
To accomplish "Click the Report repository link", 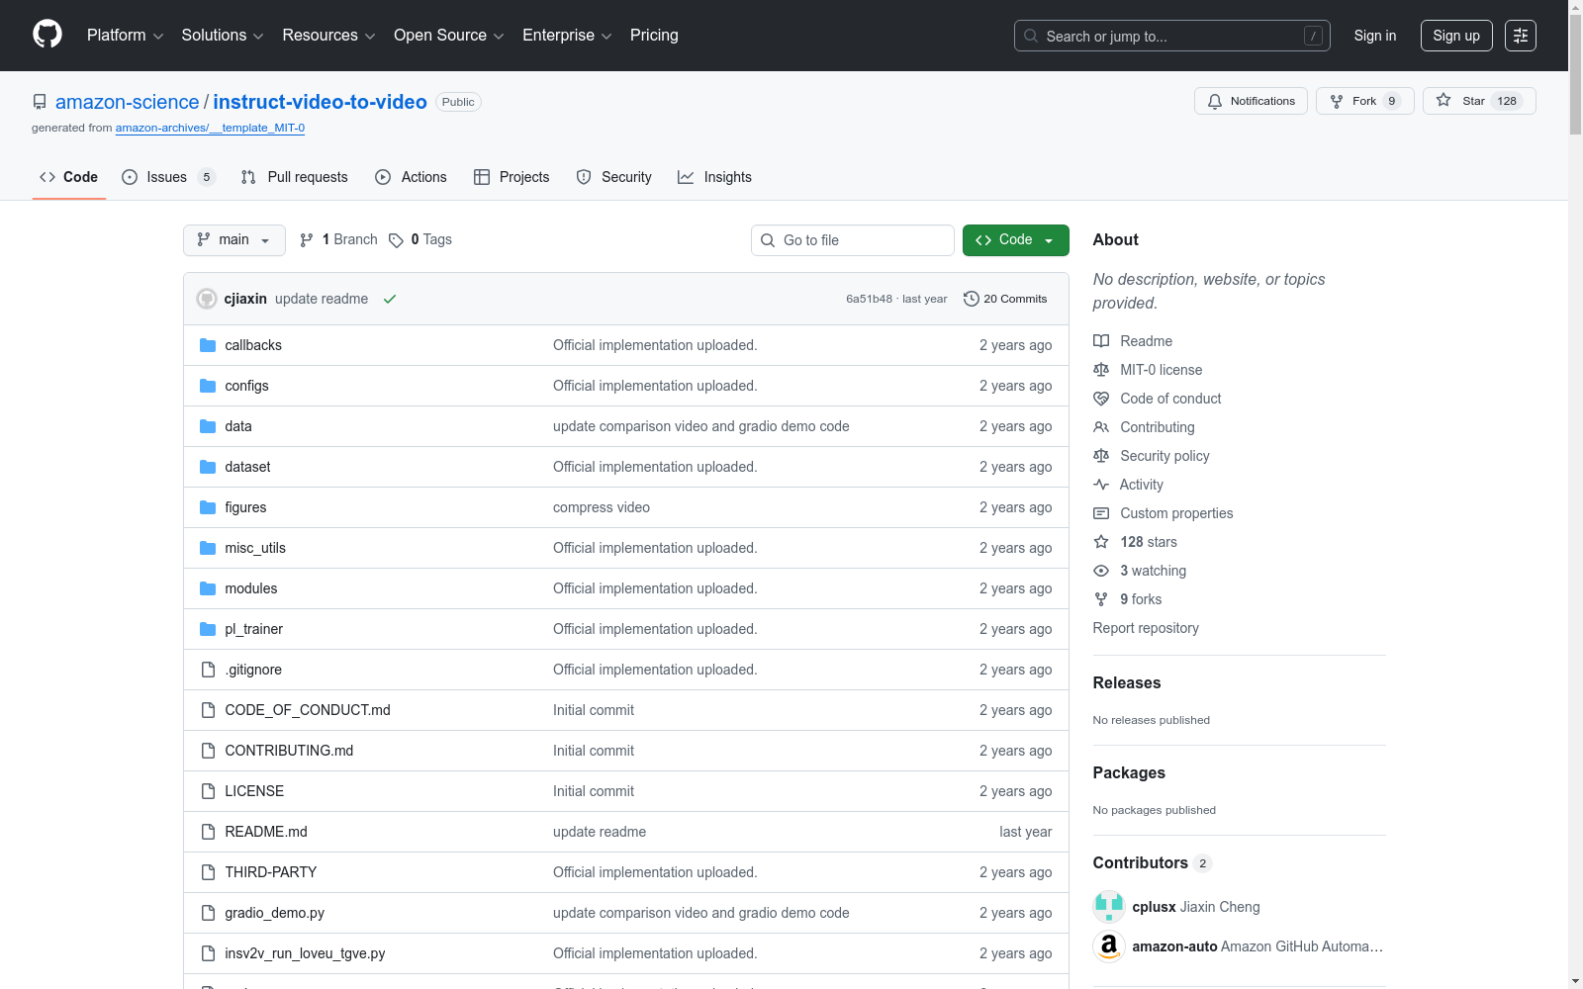I will [1146, 628].
